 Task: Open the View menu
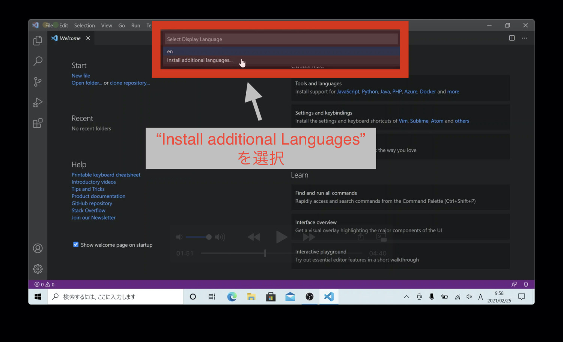tap(107, 26)
